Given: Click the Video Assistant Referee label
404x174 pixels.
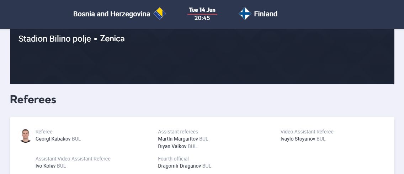Looking at the screenshot, I should [x=307, y=132].
